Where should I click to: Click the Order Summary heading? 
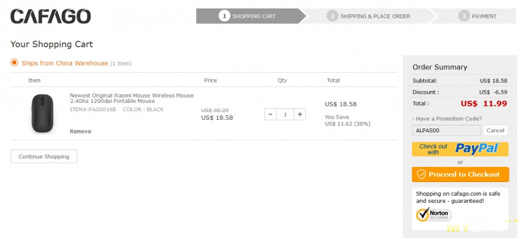(440, 67)
